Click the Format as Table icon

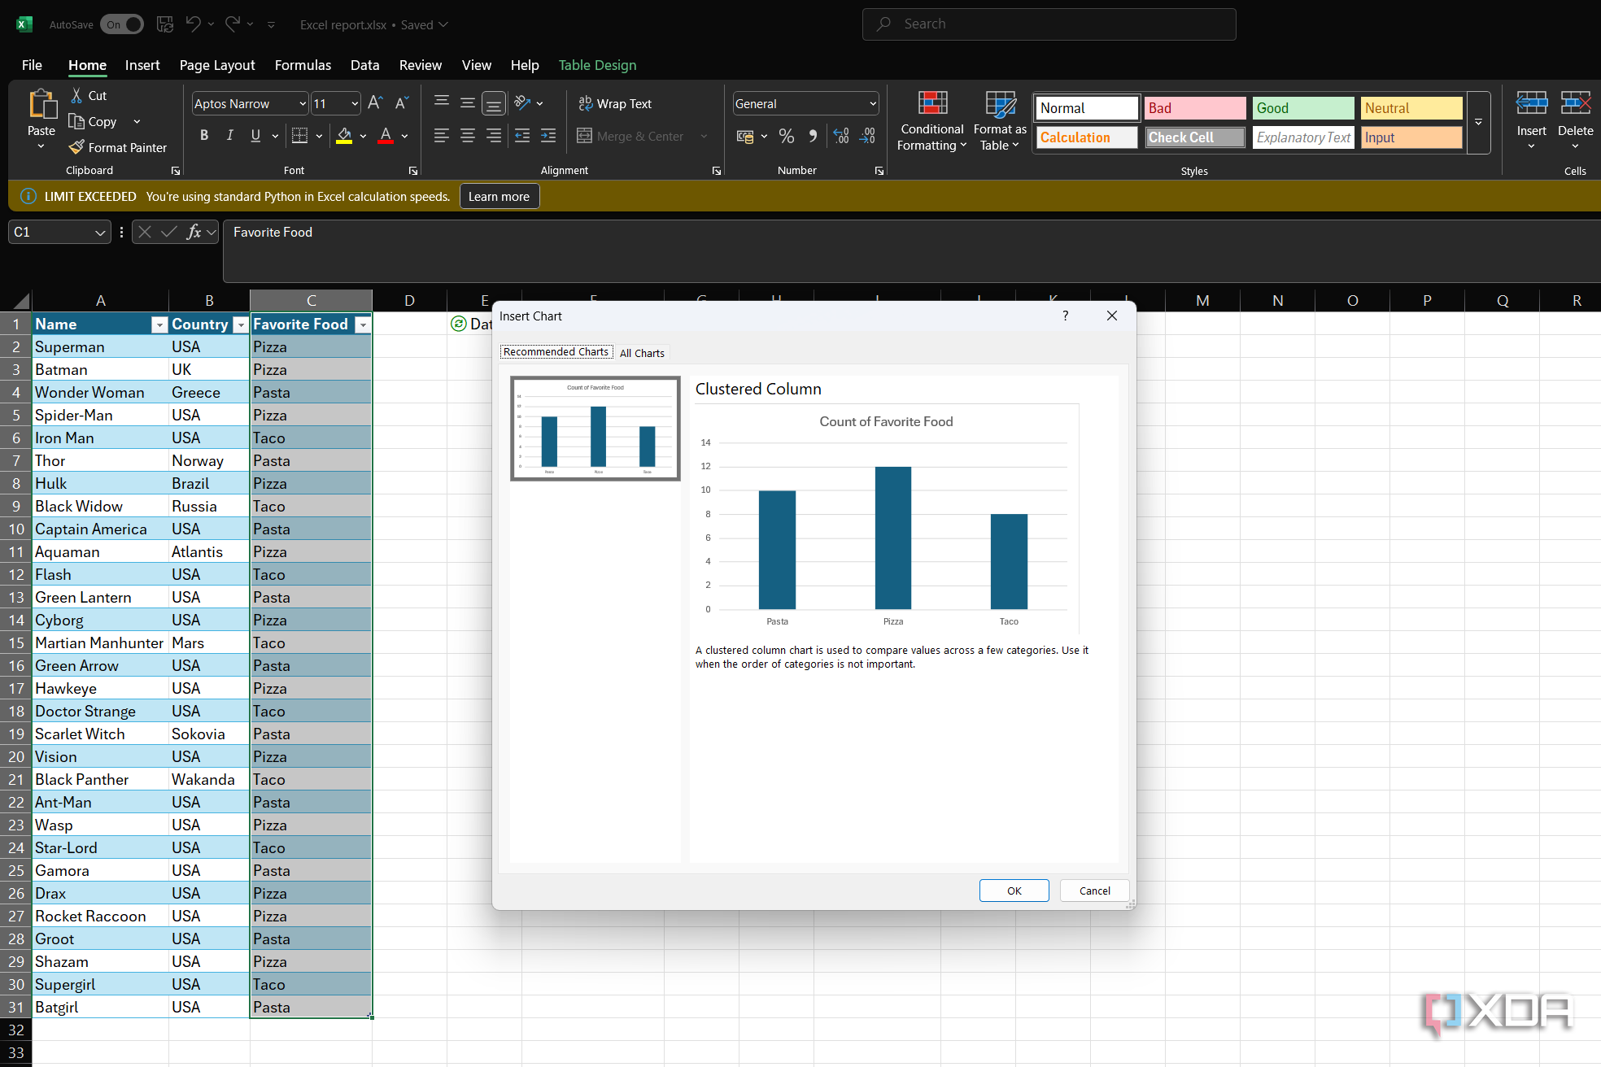pos(1000,103)
